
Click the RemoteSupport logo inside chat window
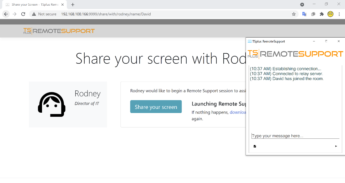tap(295, 54)
